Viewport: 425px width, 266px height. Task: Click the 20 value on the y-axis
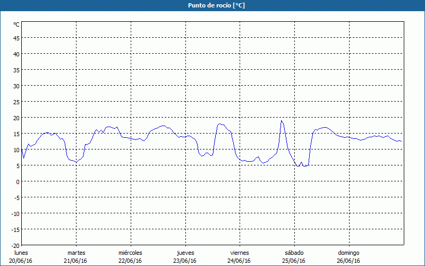click(x=16, y=118)
